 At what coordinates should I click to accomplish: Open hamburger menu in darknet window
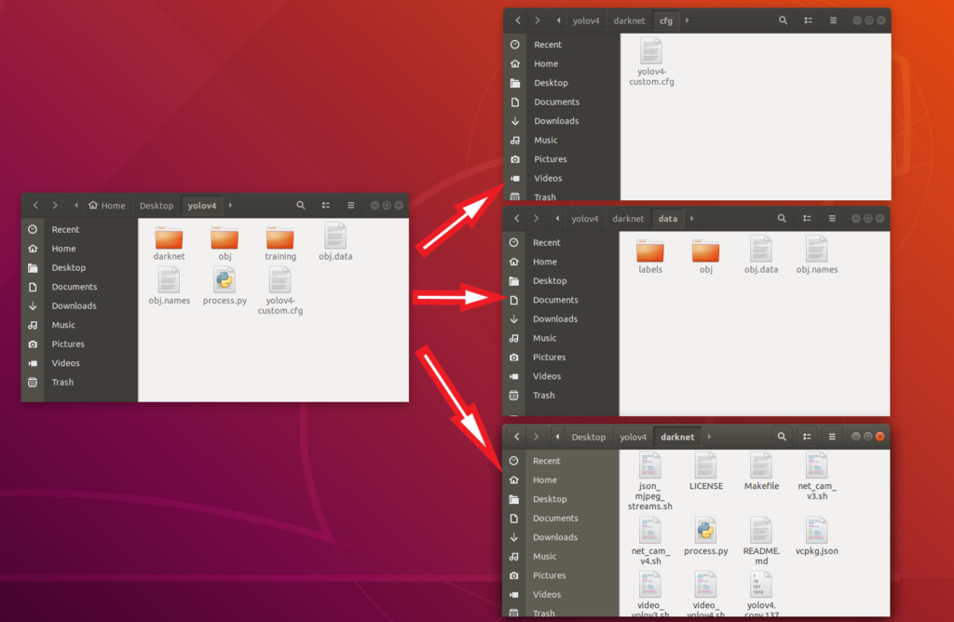tap(832, 437)
